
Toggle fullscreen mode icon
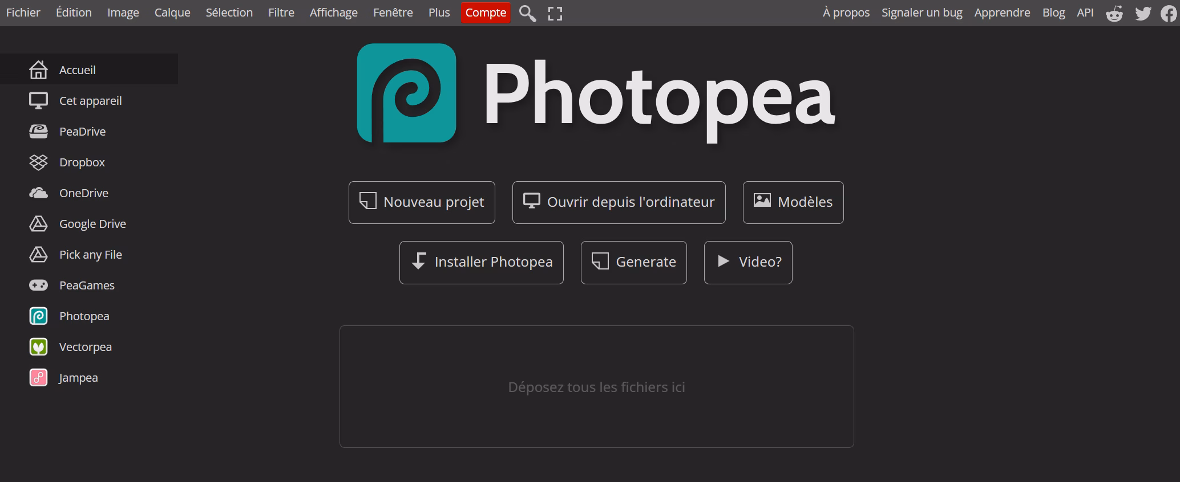(555, 13)
